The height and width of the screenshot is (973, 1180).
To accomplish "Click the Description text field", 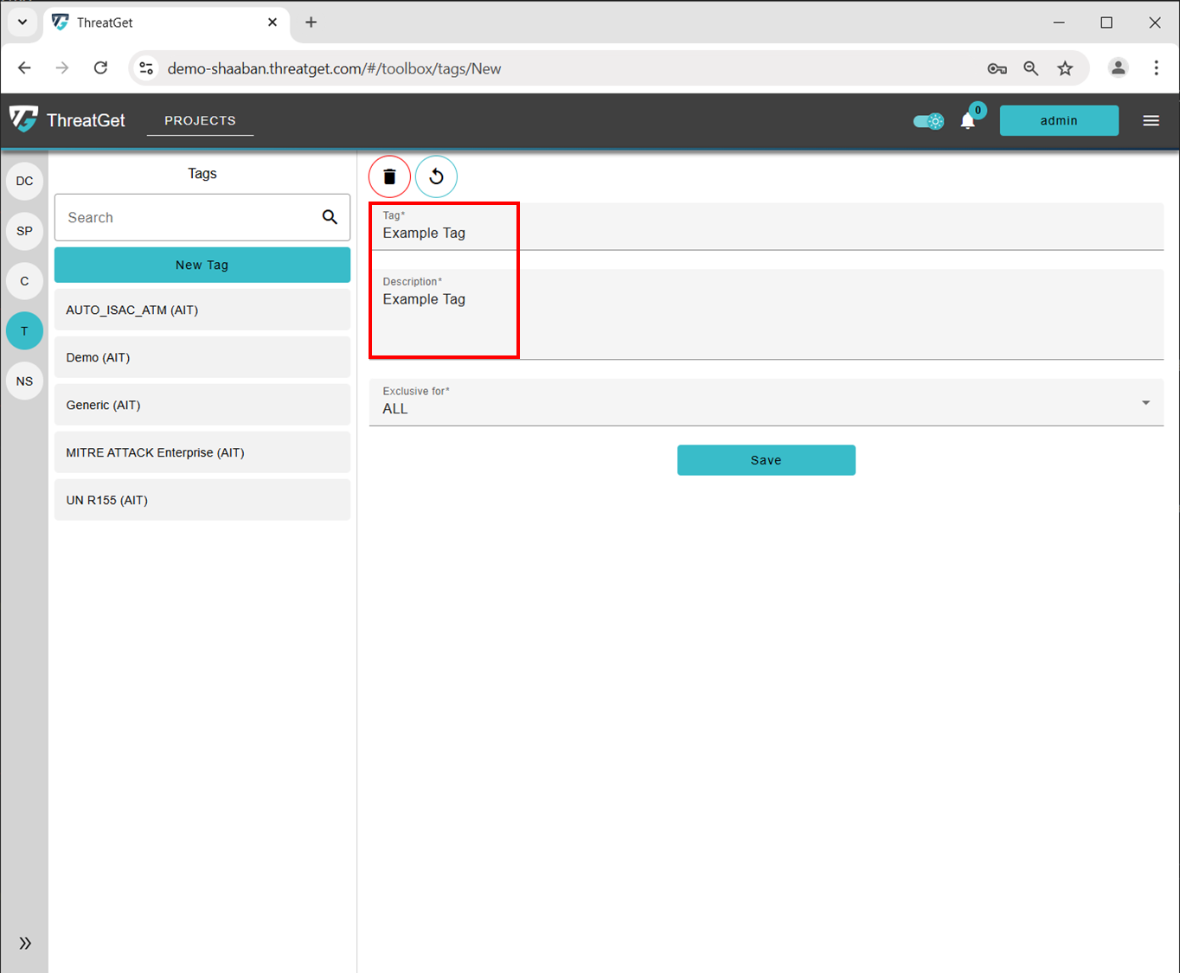I will [766, 316].
